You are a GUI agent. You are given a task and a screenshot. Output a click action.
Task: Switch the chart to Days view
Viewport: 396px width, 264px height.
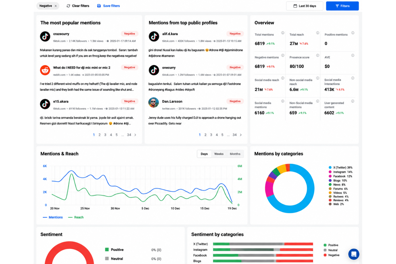tap(204, 154)
